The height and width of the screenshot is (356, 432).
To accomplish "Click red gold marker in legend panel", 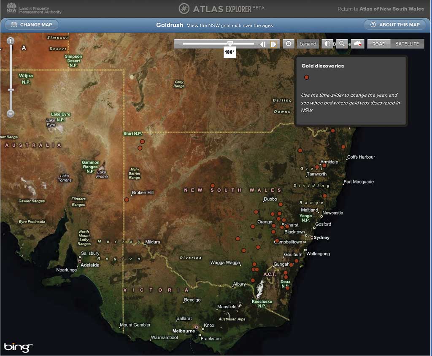I will coord(306,77).
